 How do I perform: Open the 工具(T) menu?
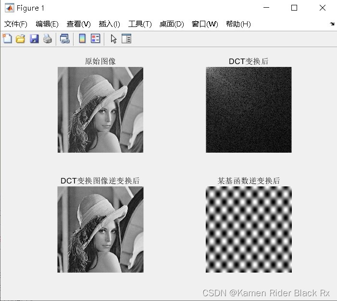[140, 24]
